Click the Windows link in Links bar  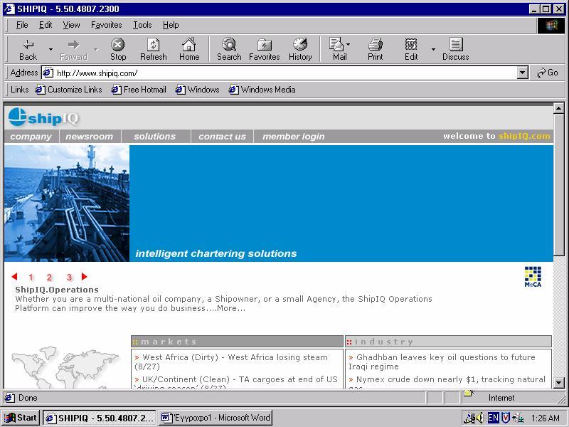point(198,90)
